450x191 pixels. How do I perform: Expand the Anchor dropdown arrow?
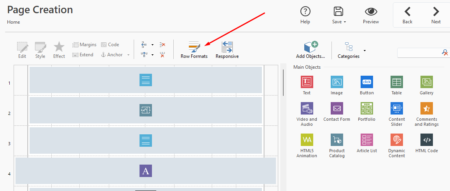tap(129, 55)
